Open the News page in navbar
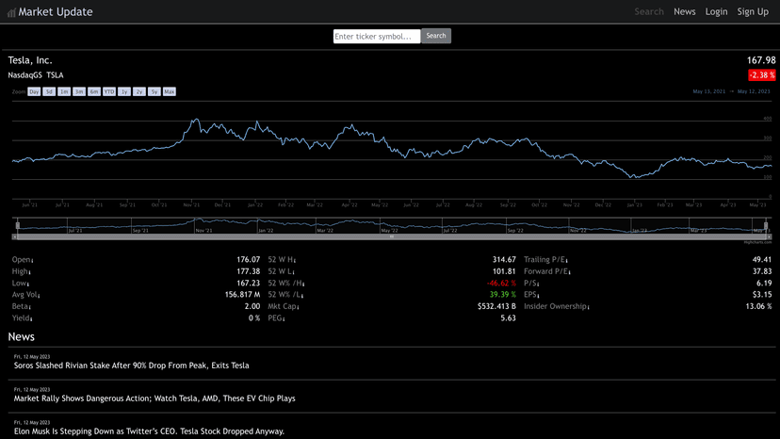 pyautogui.click(x=684, y=11)
